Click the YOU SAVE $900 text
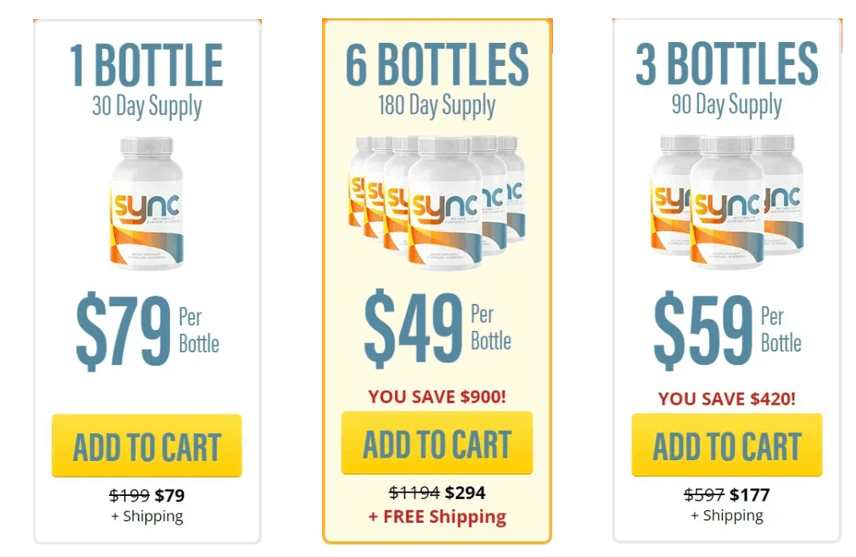The image size is (856, 557). [436, 394]
